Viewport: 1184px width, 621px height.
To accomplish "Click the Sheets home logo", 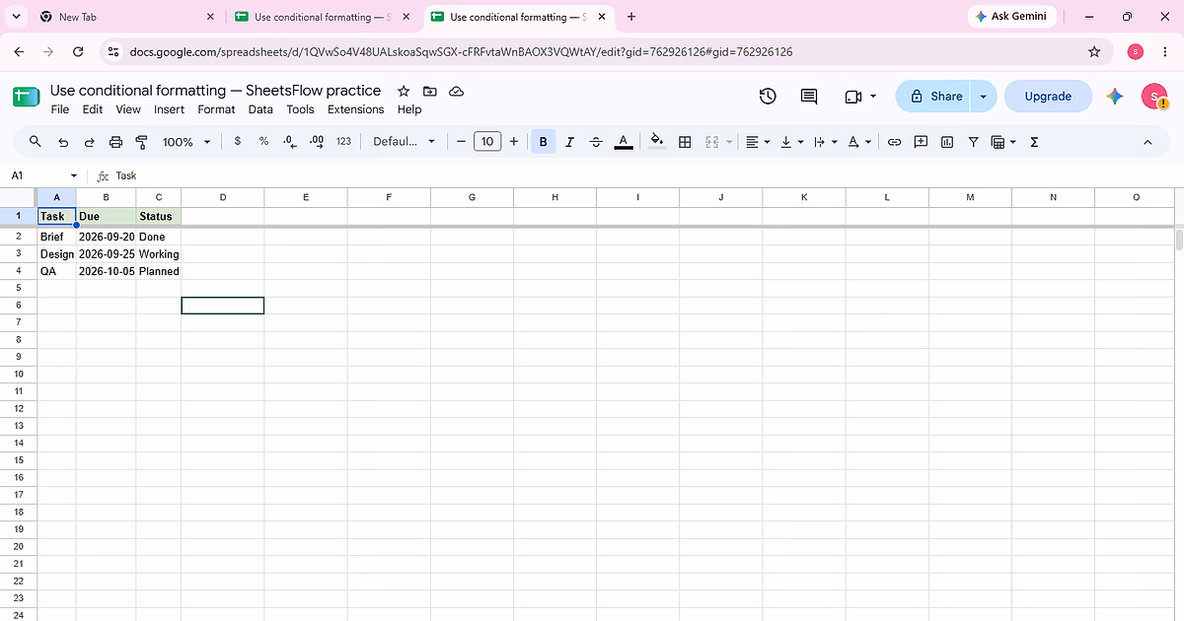I will pos(26,97).
